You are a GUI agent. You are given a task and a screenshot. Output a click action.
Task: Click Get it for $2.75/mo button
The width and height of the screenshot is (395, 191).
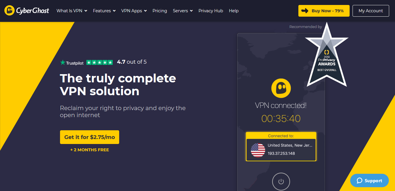tap(90, 137)
